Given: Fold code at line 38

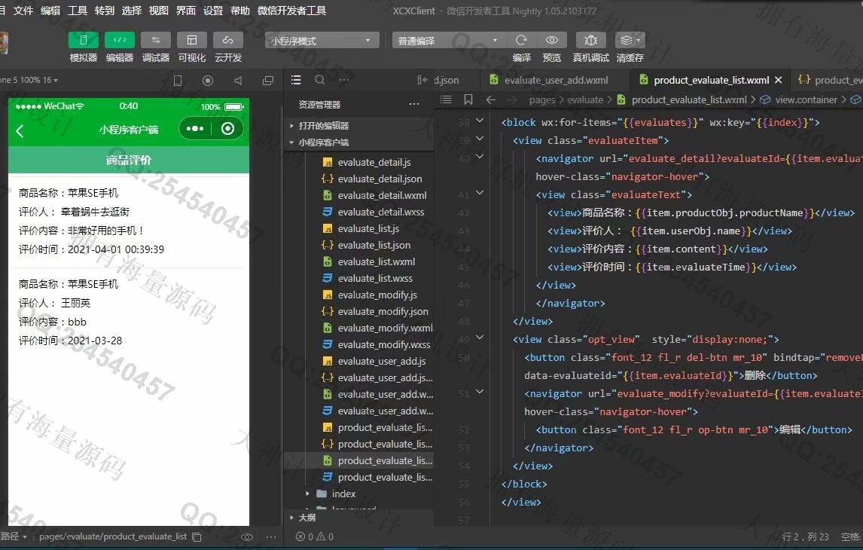Looking at the screenshot, I should point(480,121).
